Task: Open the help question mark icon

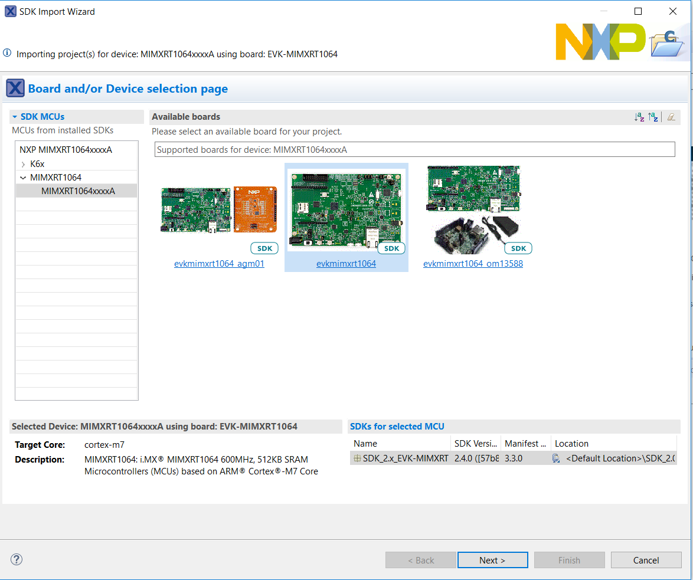Action: click(x=17, y=559)
